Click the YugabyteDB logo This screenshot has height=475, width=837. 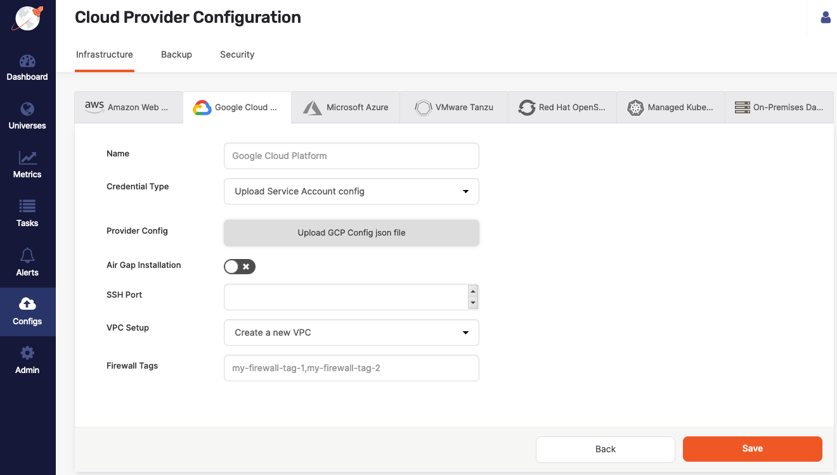point(27,19)
